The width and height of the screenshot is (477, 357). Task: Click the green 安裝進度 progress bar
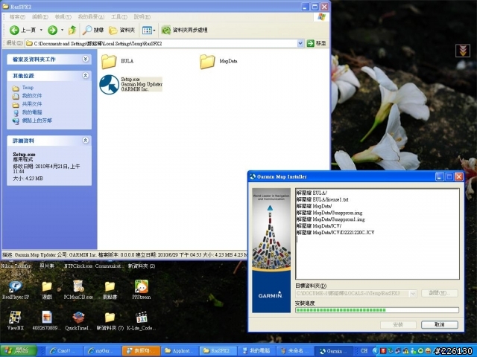[x=377, y=310]
